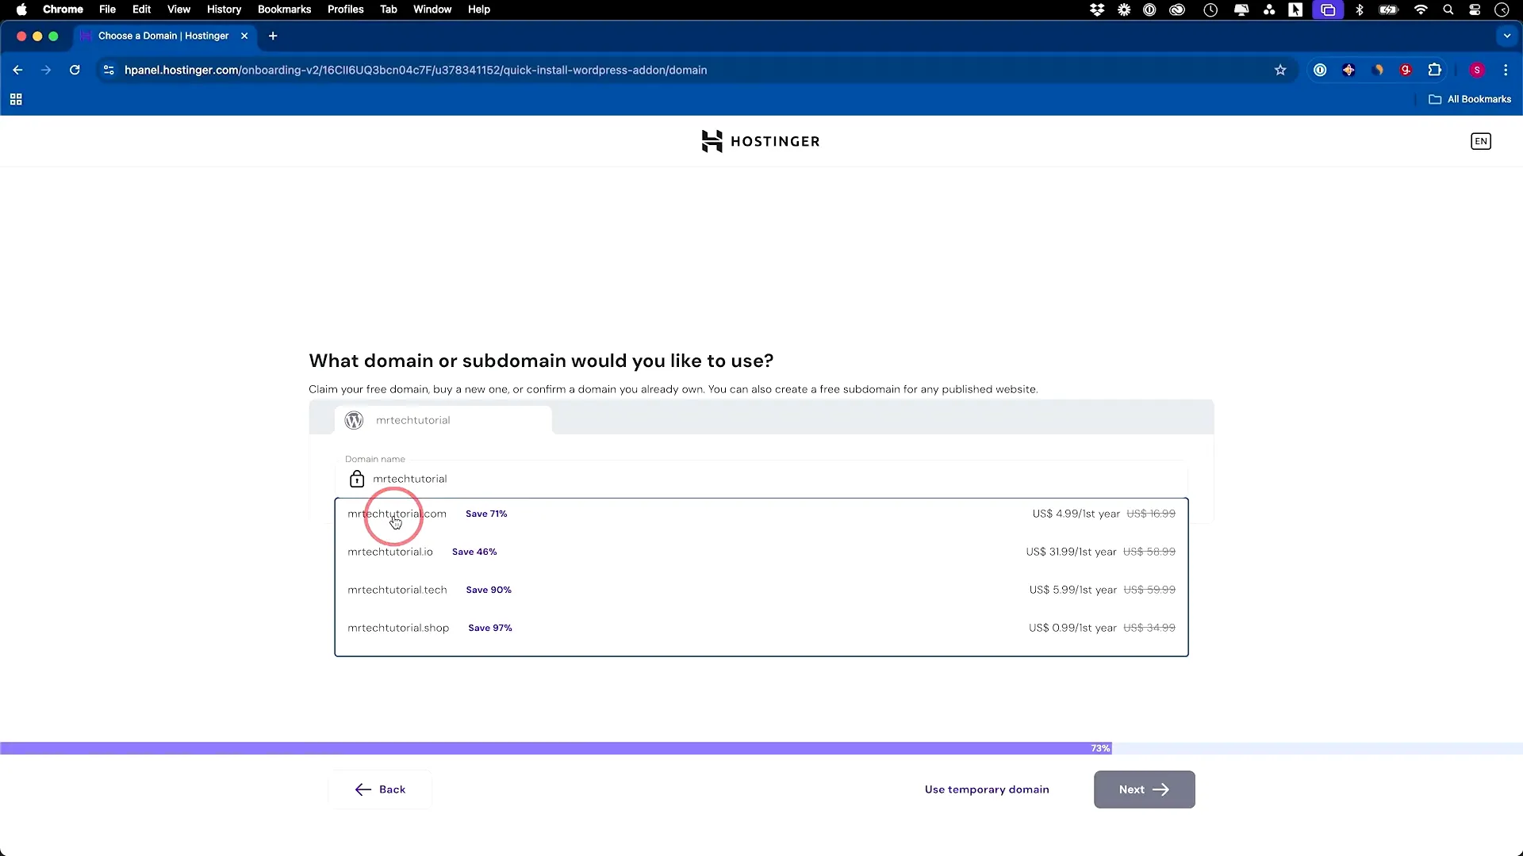The width and height of the screenshot is (1523, 856).
Task: Click browser back arrow
Action: click(17, 70)
